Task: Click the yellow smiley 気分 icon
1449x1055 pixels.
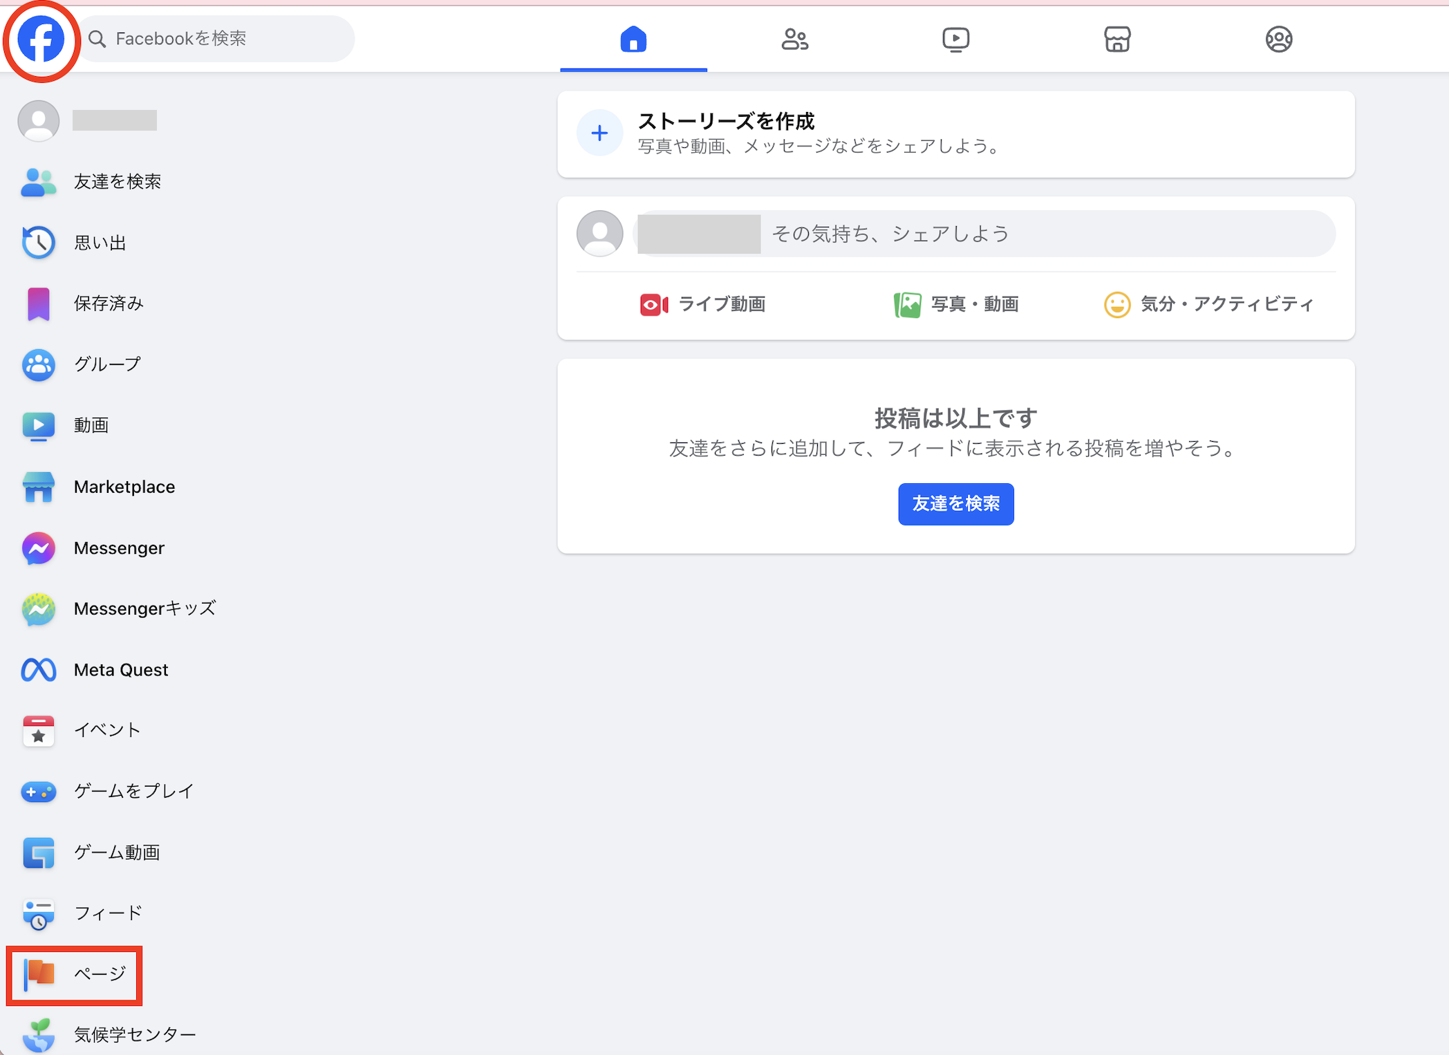Action: (x=1116, y=305)
